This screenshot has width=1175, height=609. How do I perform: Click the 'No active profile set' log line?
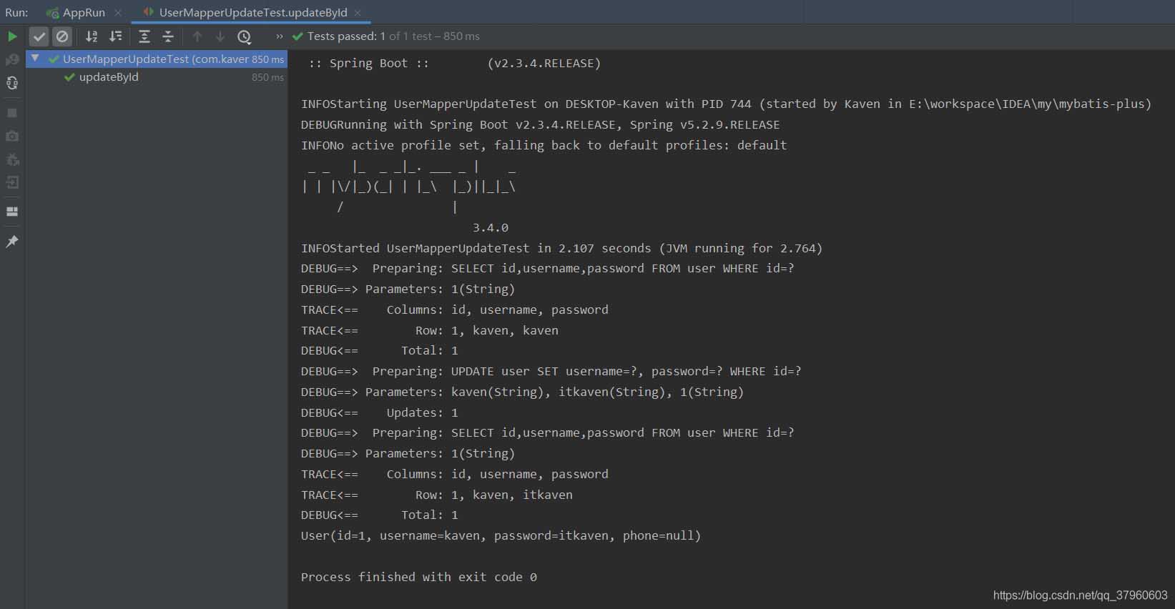click(x=544, y=145)
